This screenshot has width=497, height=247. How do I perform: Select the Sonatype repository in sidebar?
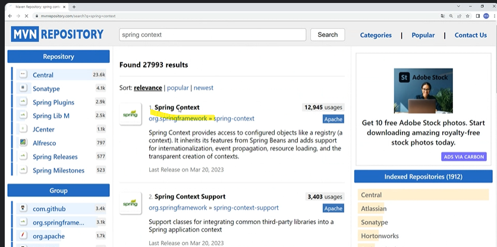click(46, 88)
